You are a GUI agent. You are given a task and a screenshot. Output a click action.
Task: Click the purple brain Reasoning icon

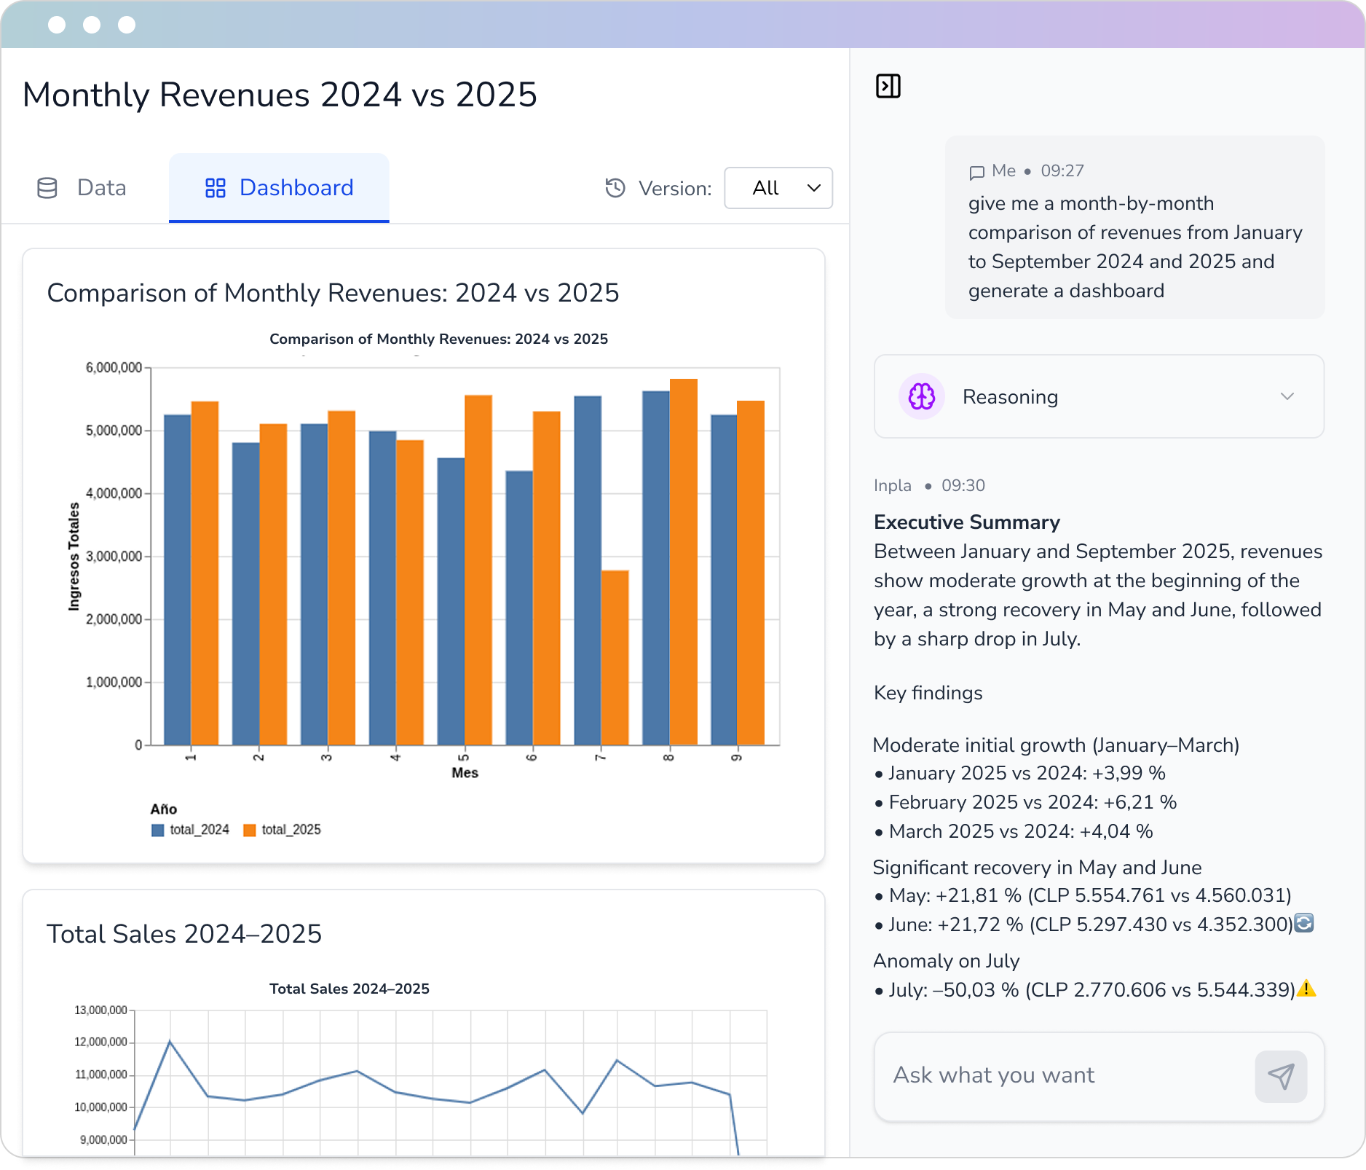click(921, 396)
